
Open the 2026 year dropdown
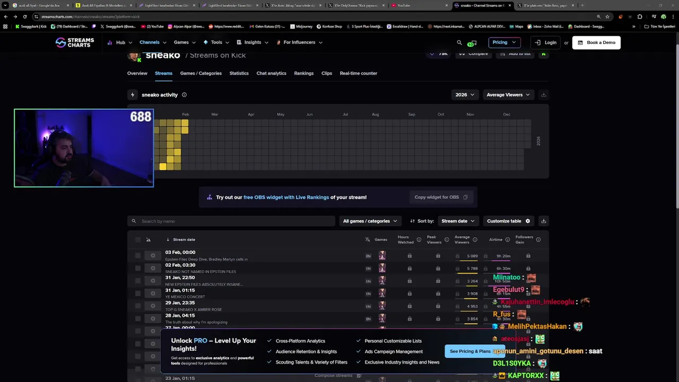point(465,95)
